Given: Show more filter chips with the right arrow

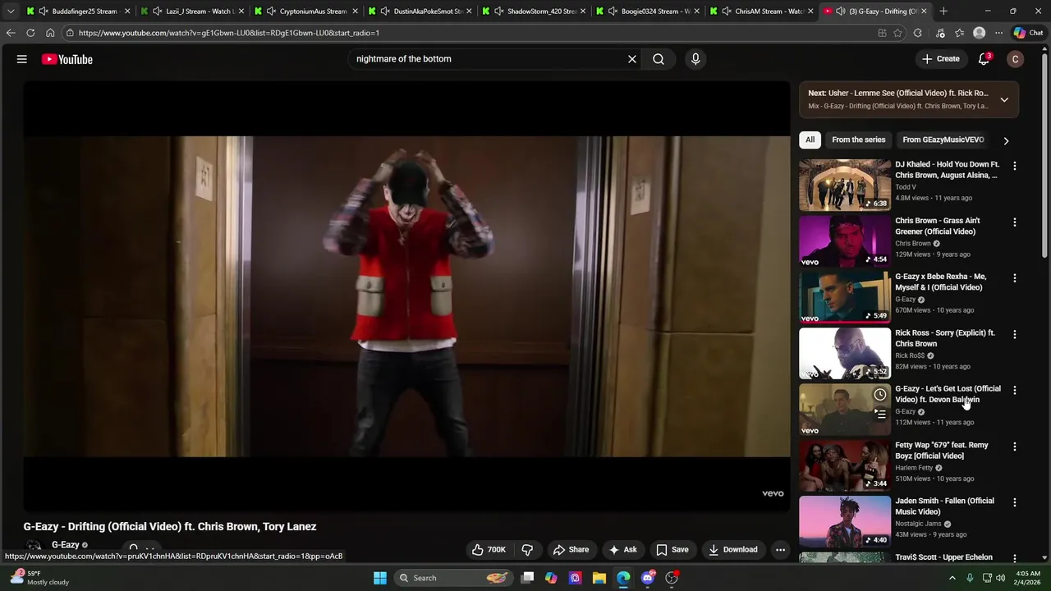Looking at the screenshot, I should pyautogui.click(x=1006, y=140).
